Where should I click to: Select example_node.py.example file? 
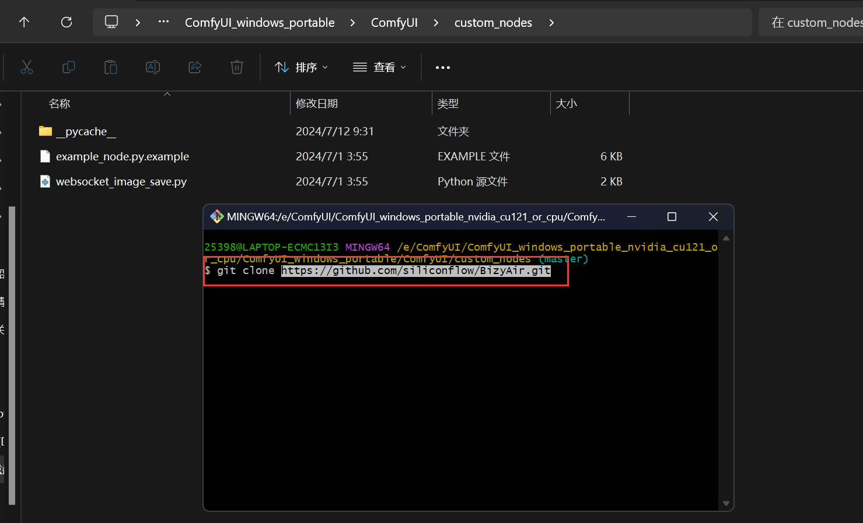pyautogui.click(x=123, y=157)
